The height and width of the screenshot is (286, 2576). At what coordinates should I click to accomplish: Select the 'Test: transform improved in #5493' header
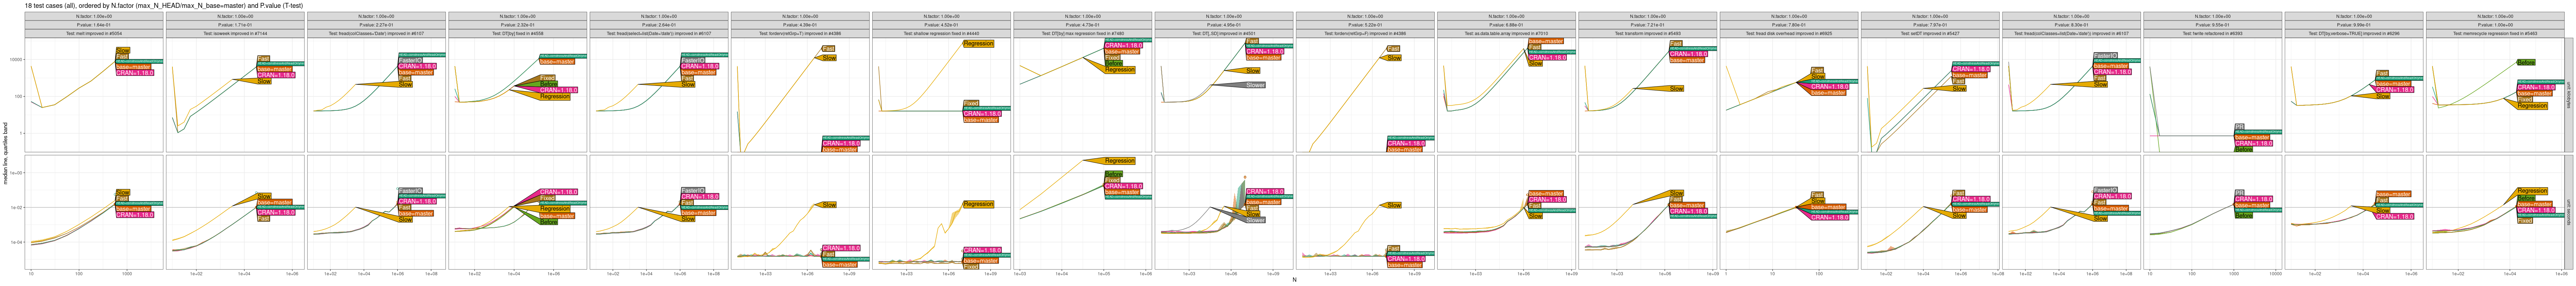1647,33
